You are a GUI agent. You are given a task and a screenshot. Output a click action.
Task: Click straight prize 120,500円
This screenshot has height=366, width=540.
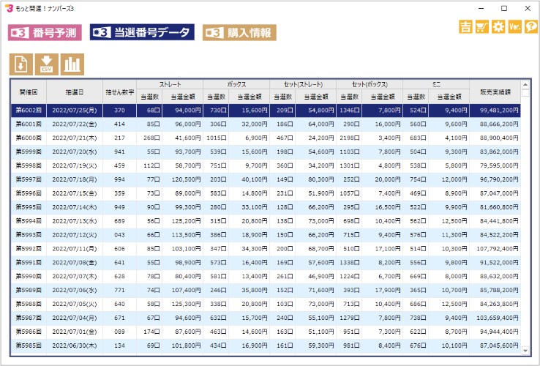[186, 179]
